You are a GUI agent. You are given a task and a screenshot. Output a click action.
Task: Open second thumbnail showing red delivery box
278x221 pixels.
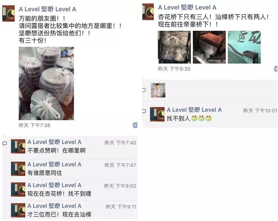click(209, 47)
